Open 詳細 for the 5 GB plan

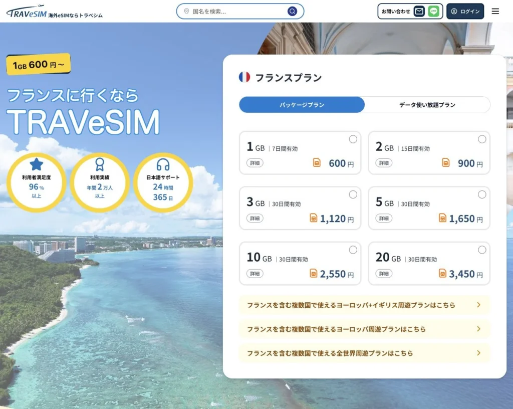click(x=384, y=218)
